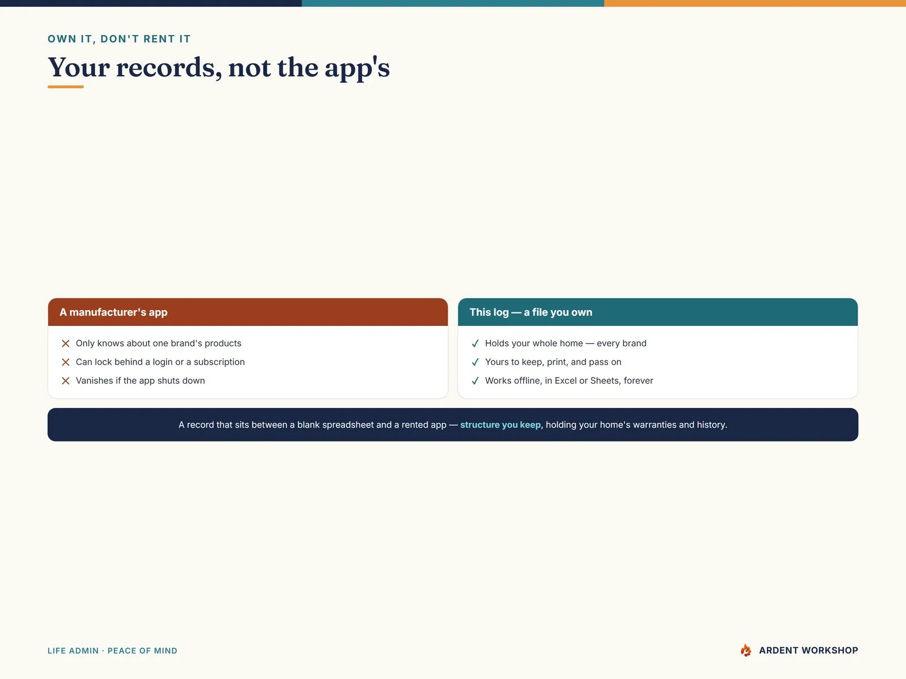Click the 'LIFE ADMIN · PEACE OF MIND' footer
The height and width of the screenshot is (679, 906).
click(x=113, y=651)
